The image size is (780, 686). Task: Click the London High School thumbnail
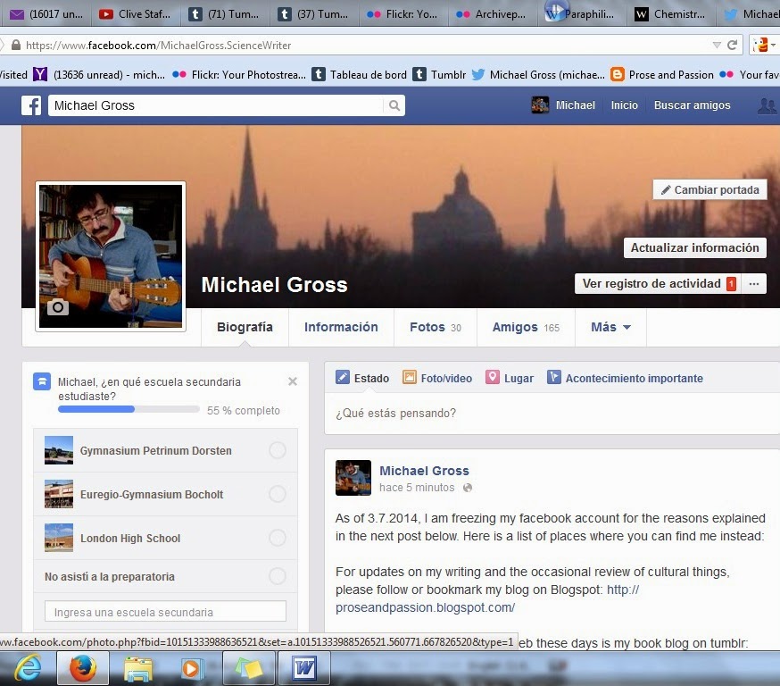point(59,538)
